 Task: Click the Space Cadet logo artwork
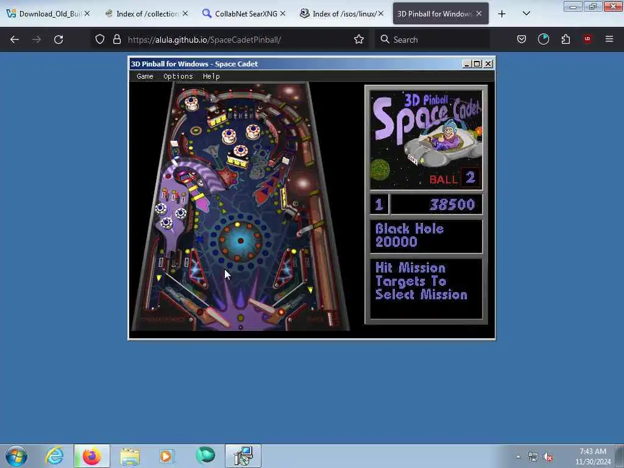tap(426, 140)
